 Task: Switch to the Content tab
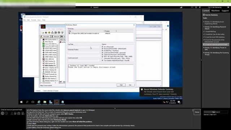(x=206, y=11)
